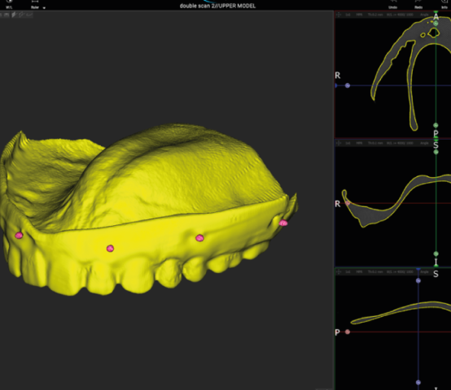Click the Redo button

click(418, 4)
